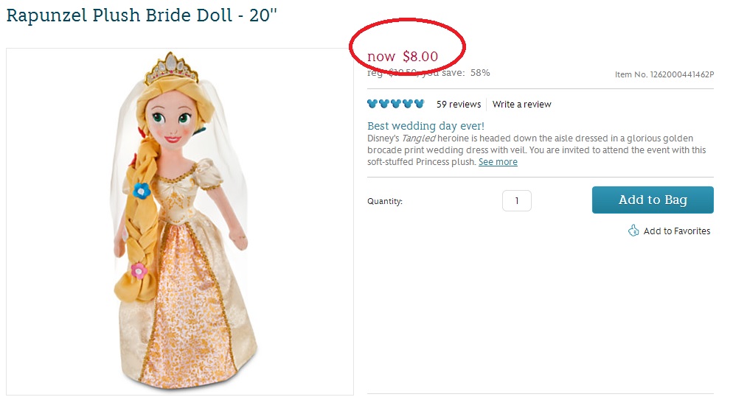Open the 59 reviews link

[x=458, y=105]
